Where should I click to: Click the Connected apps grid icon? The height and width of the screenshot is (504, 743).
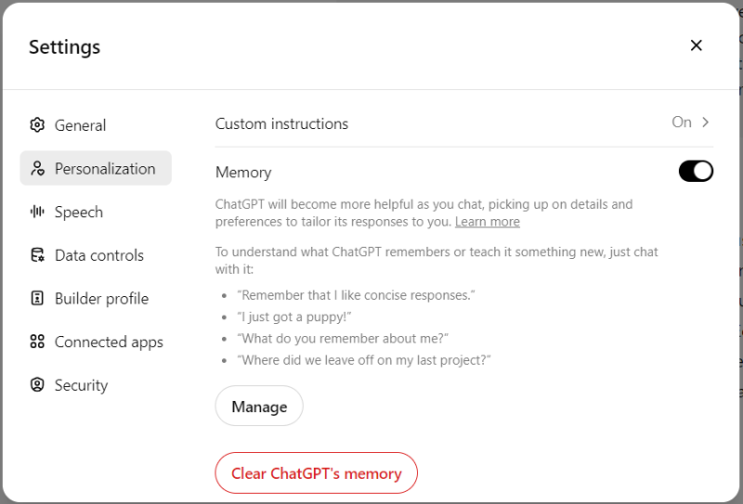[x=37, y=342]
